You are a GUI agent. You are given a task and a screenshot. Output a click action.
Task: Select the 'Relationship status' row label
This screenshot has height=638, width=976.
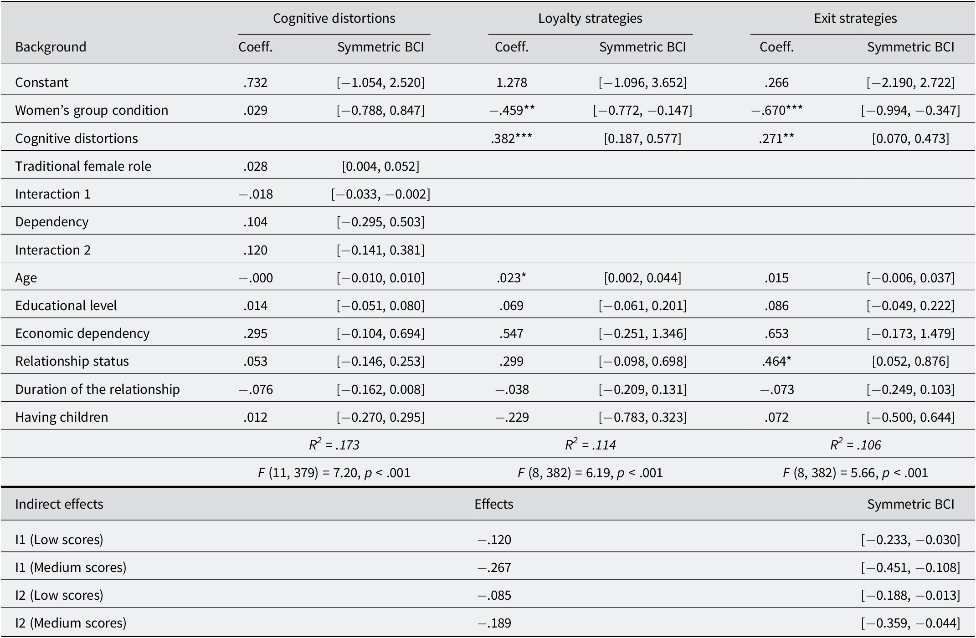point(72,361)
